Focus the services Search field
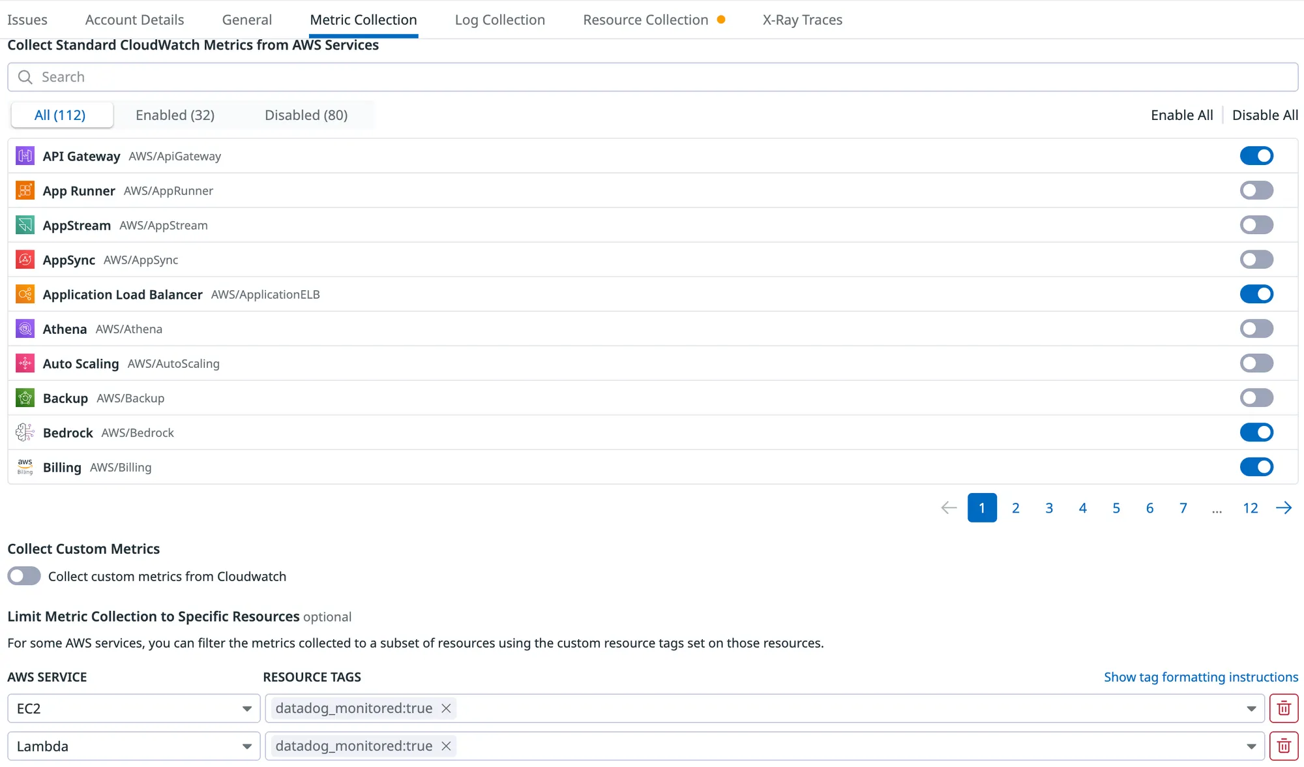The image size is (1304, 767). (x=652, y=77)
